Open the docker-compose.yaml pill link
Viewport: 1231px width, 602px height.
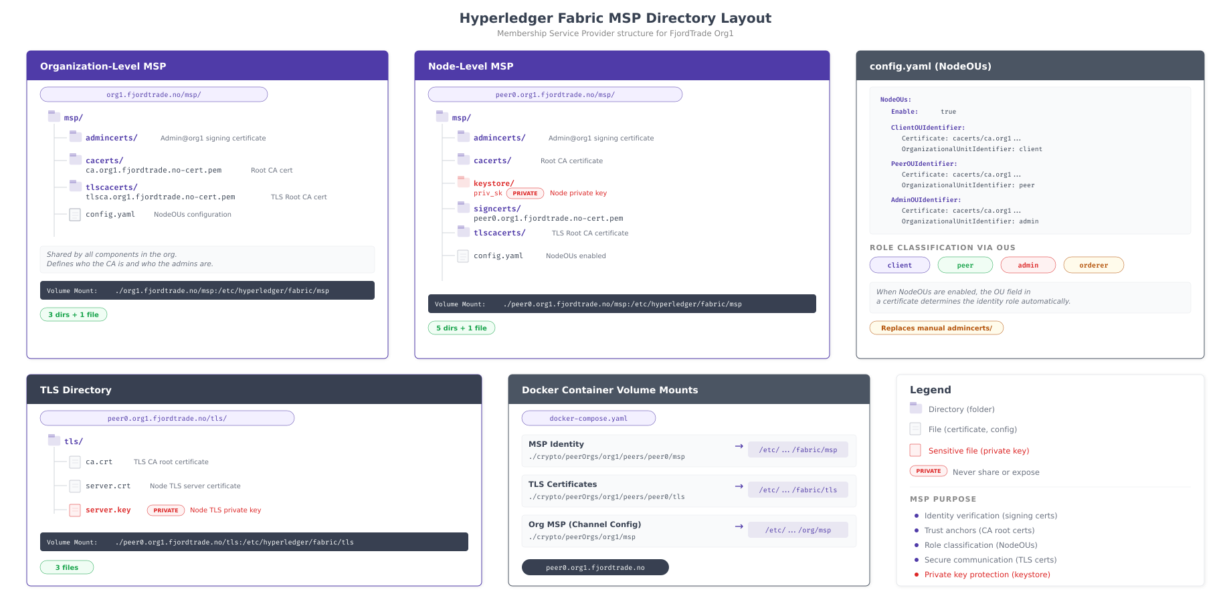588,418
